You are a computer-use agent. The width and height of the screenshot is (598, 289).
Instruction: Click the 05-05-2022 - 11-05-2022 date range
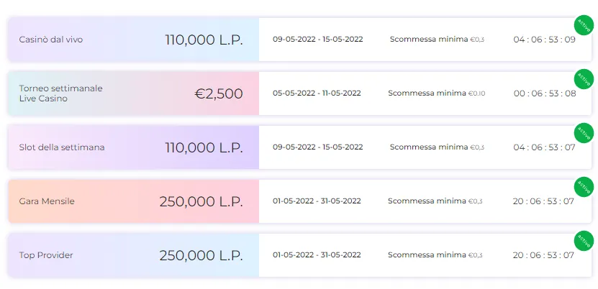(x=317, y=93)
